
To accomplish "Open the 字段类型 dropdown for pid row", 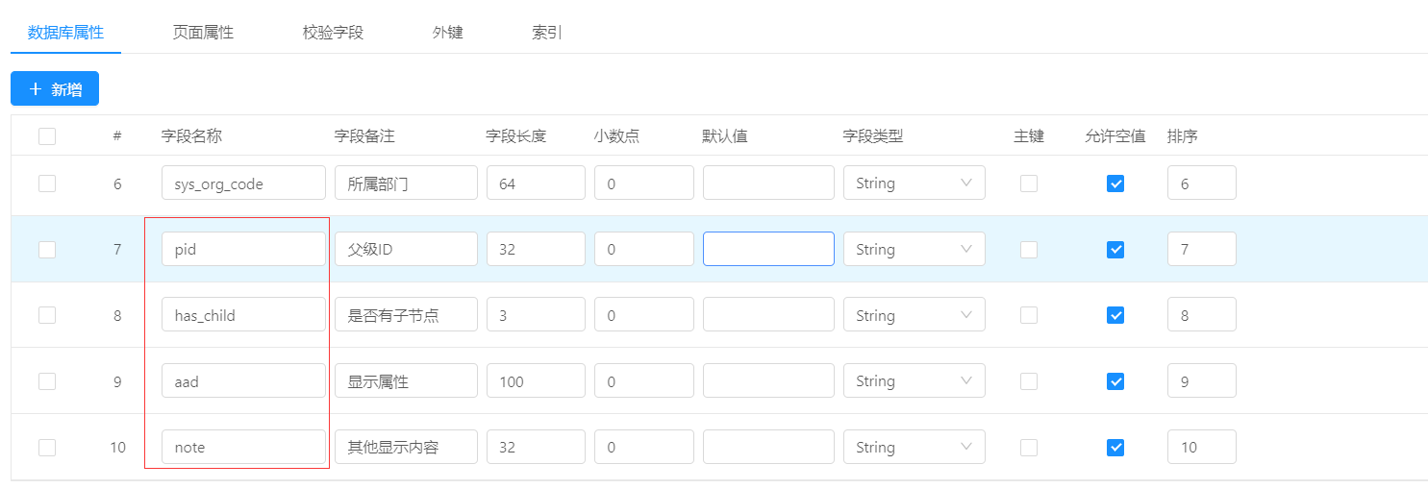I will [914, 249].
